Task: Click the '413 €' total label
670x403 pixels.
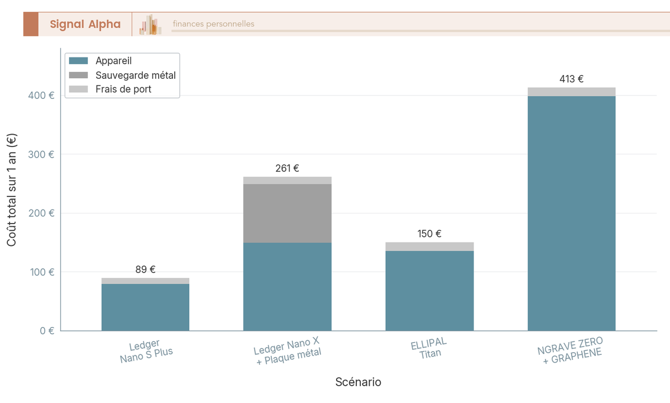Action: pyautogui.click(x=571, y=79)
